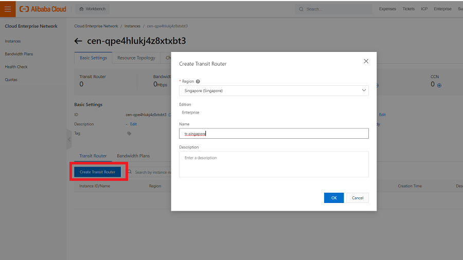
Task: Click the plus icon next to CCN count
Action: tap(439, 85)
